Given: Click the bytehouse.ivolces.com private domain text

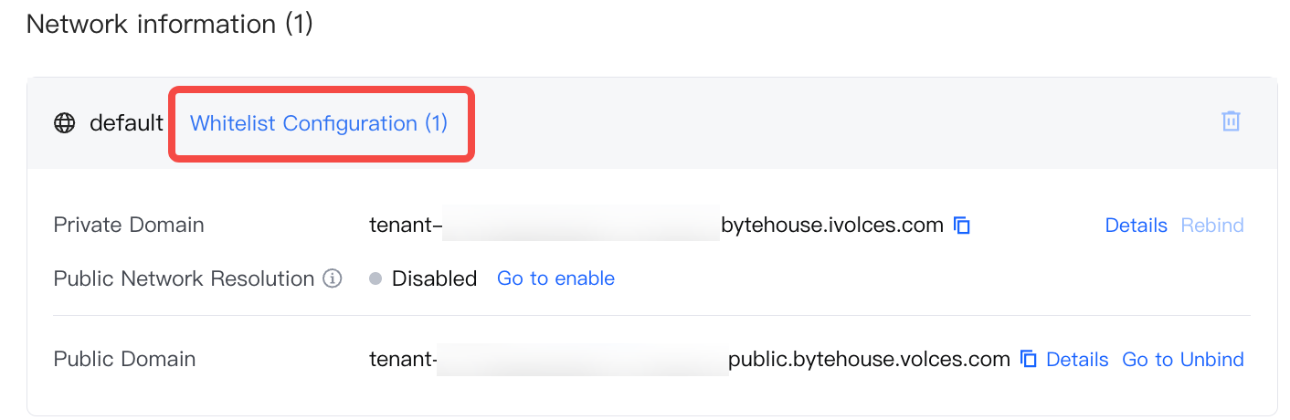Looking at the screenshot, I should [x=831, y=226].
